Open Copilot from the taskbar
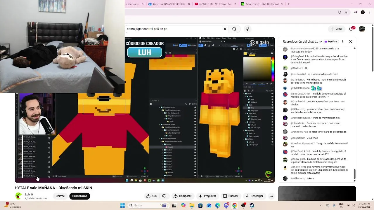This screenshot has height=210, width=374. tap(183, 205)
